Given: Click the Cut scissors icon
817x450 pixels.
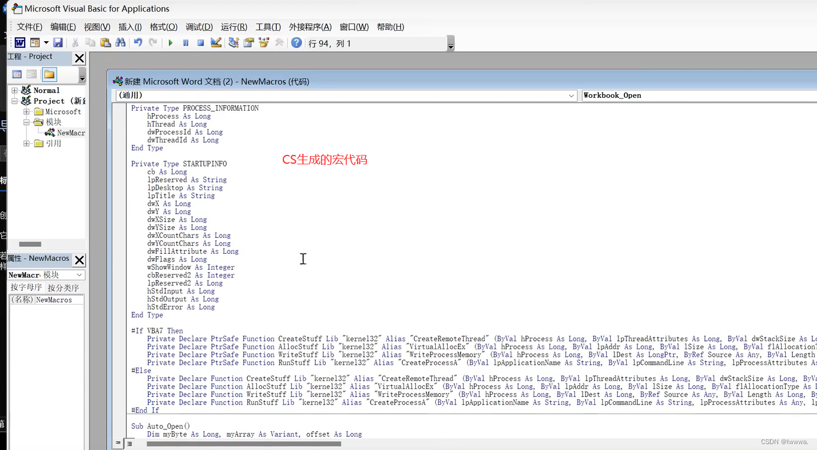Looking at the screenshot, I should tap(75, 42).
